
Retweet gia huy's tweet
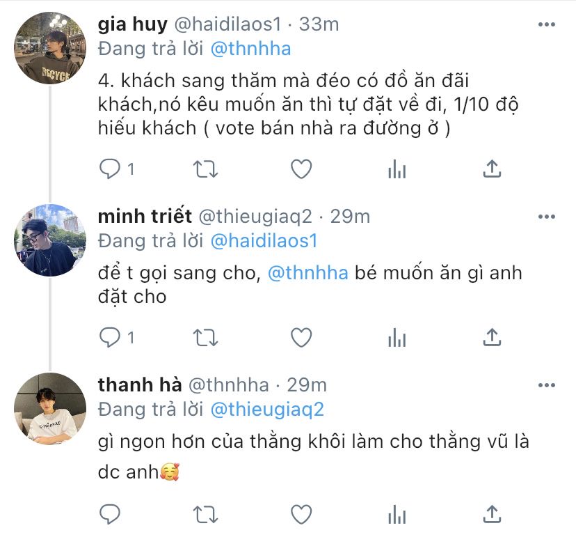click(x=206, y=169)
